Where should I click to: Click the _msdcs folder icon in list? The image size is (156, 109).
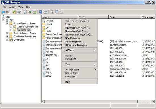pos(44,21)
